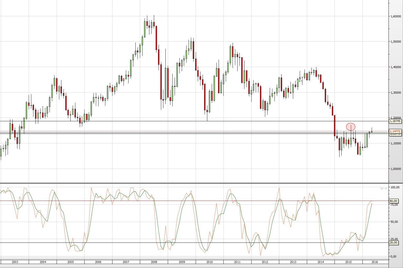Click the 2004 year label
403x268 pixels.
coord(43,262)
